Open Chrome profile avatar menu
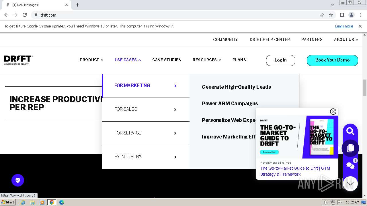This screenshot has height=206, width=367. (351, 15)
